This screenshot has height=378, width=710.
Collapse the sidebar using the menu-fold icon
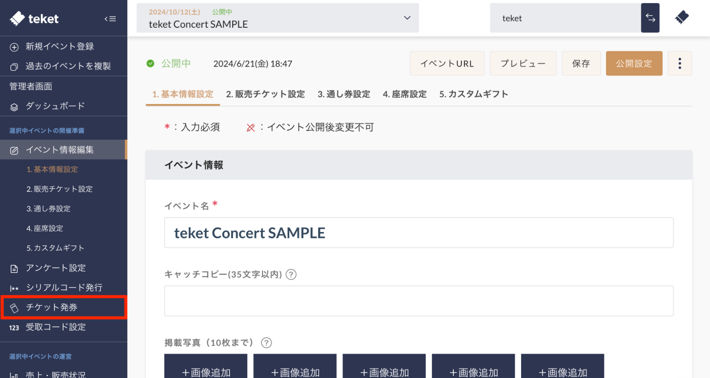pyautogui.click(x=110, y=19)
